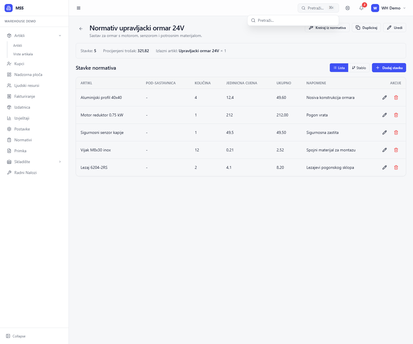Expand the Skladište sidebar section

click(60, 162)
